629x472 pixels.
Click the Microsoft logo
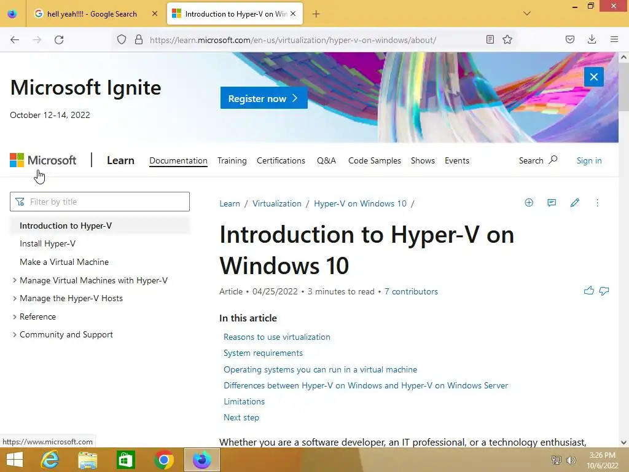click(x=43, y=160)
